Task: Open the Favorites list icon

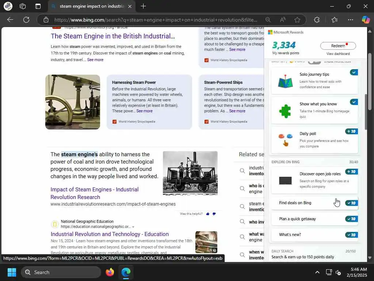Action: click(x=335, y=20)
